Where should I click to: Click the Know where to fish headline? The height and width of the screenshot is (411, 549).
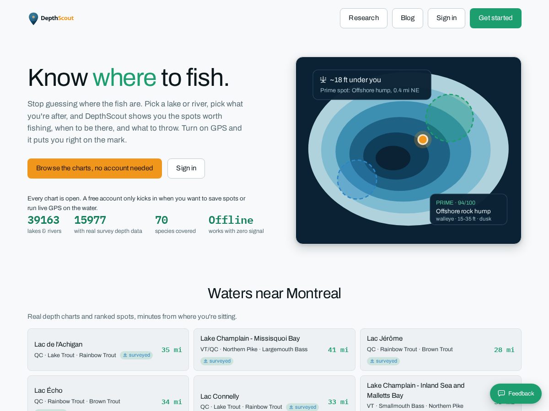[128, 78]
